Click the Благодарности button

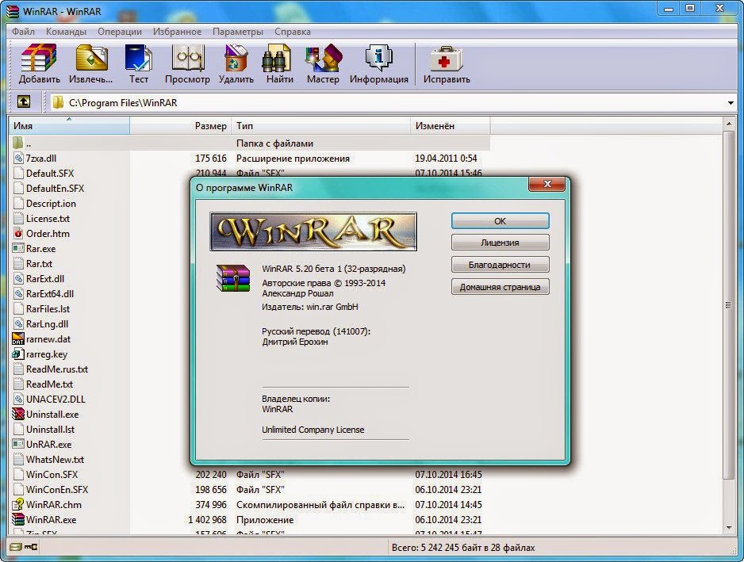point(500,265)
